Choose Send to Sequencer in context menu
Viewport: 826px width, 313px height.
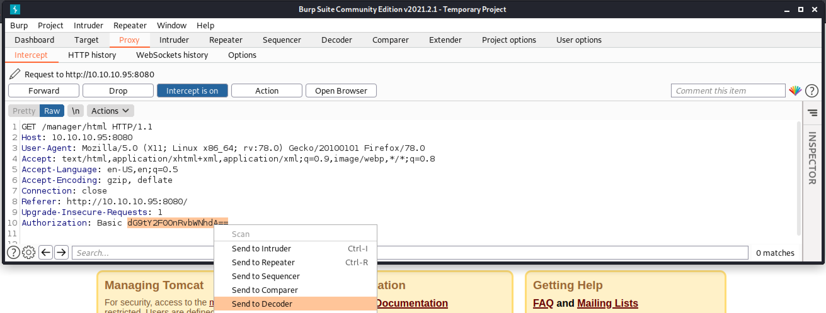tap(295, 276)
